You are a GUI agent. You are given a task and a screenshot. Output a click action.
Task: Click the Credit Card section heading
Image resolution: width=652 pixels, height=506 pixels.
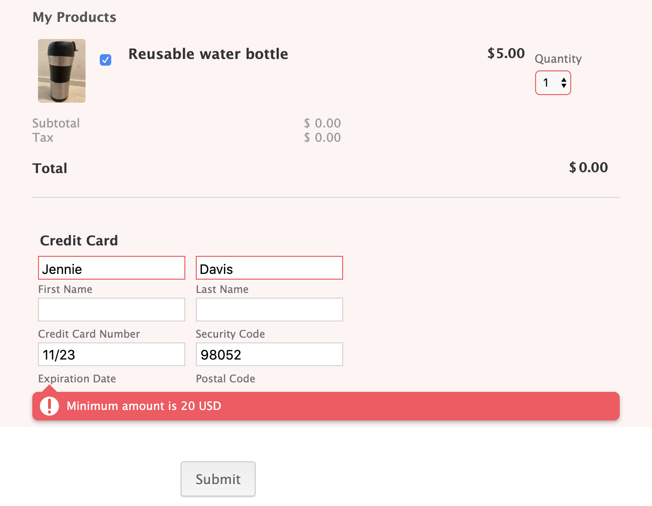click(79, 241)
